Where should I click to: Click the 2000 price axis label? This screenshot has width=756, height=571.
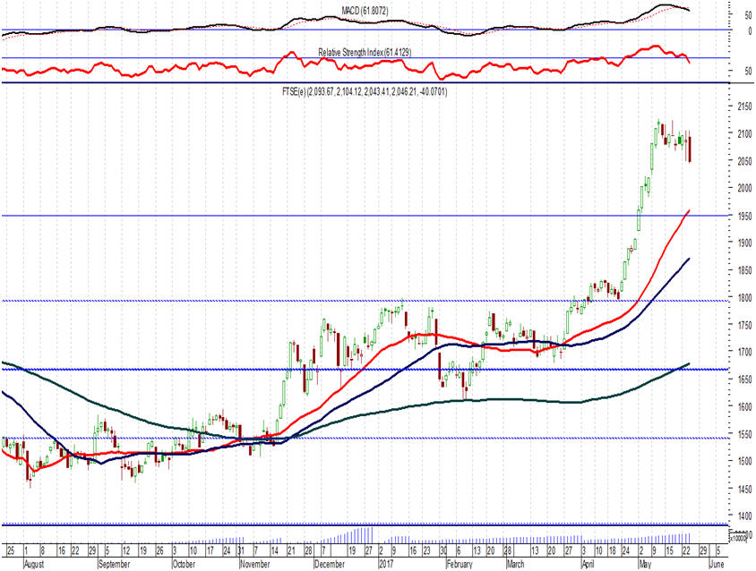point(745,188)
